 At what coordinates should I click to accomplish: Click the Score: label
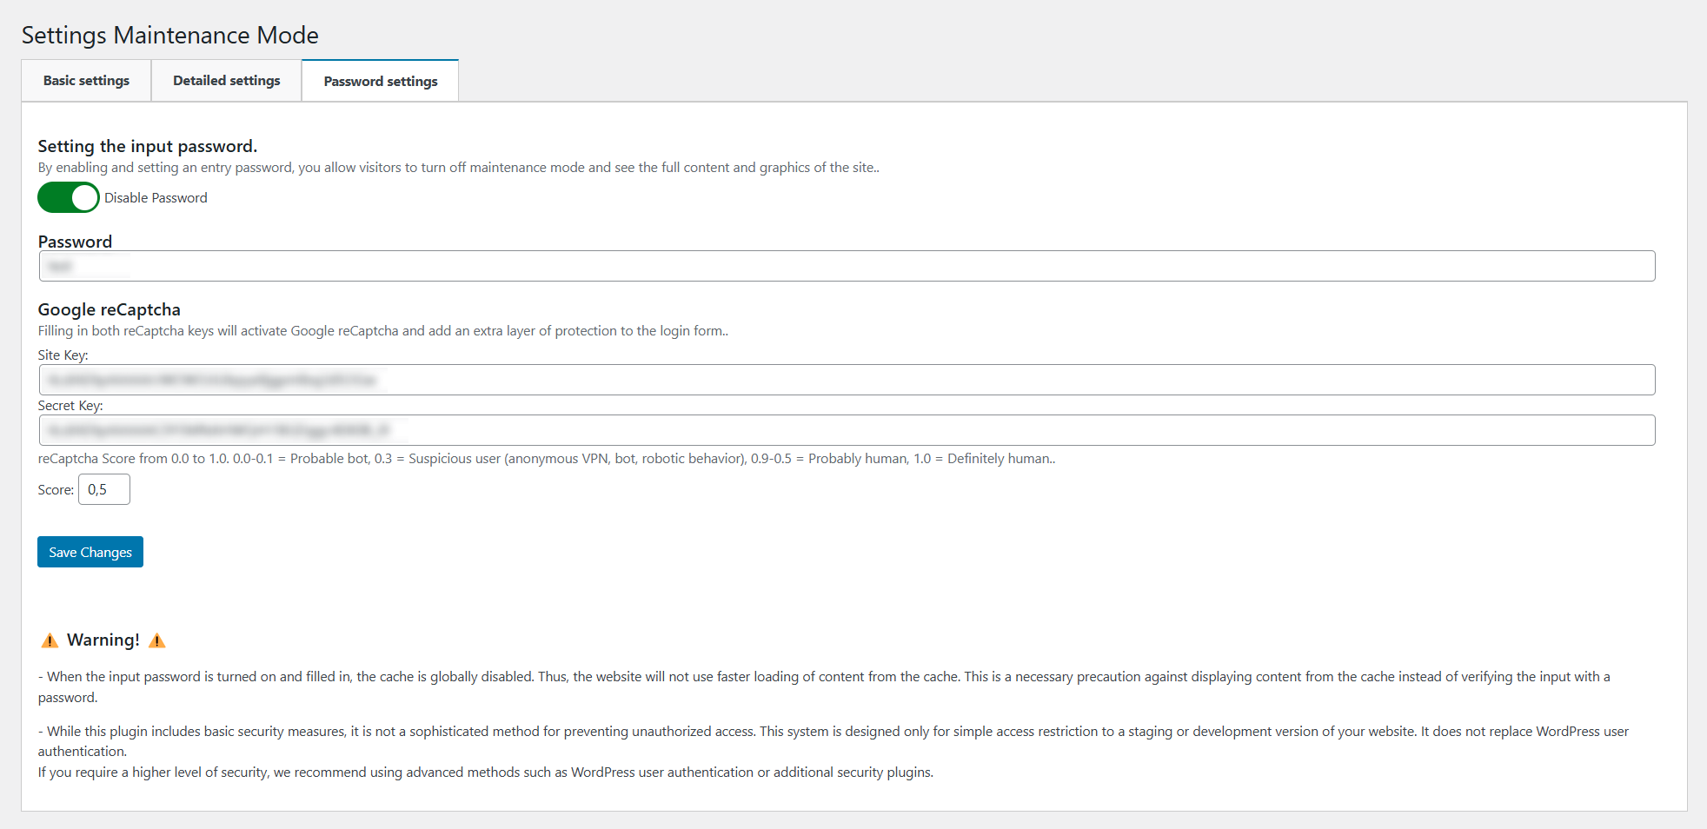pyautogui.click(x=56, y=490)
